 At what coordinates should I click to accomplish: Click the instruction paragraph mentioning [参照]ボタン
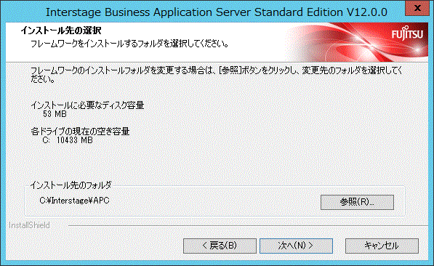coord(216,75)
